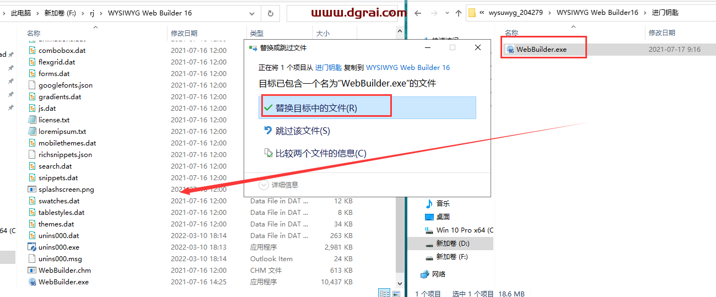Sort right window by 修改日期 column
Screen dimensions: 716x297
pos(662,34)
